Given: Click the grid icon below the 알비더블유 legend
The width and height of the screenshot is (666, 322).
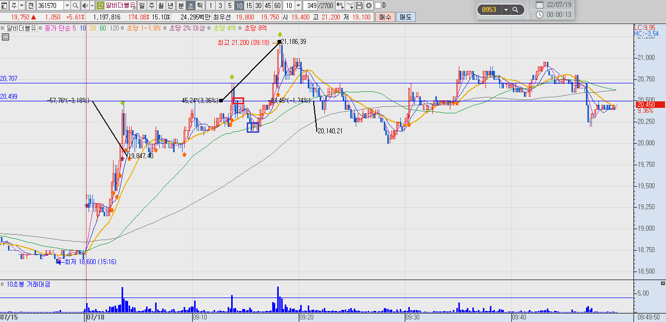Looking at the screenshot, I should [x=6, y=37].
